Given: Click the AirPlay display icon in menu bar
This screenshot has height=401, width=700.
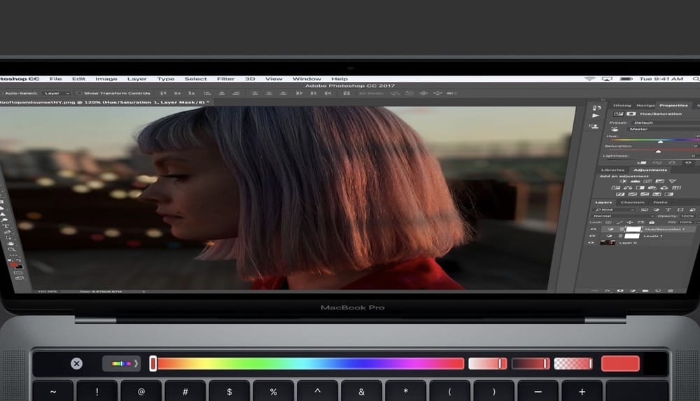Looking at the screenshot, I should [x=607, y=79].
